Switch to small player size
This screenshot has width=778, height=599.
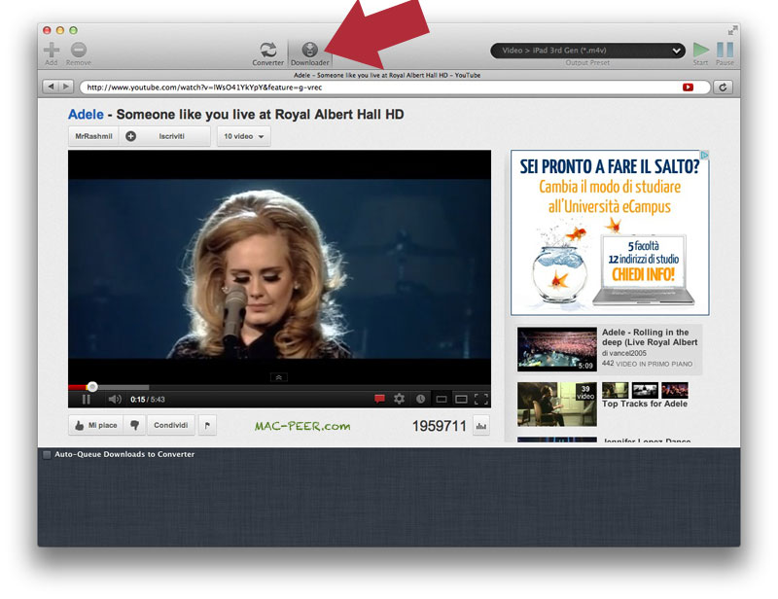tap(442, 399)
